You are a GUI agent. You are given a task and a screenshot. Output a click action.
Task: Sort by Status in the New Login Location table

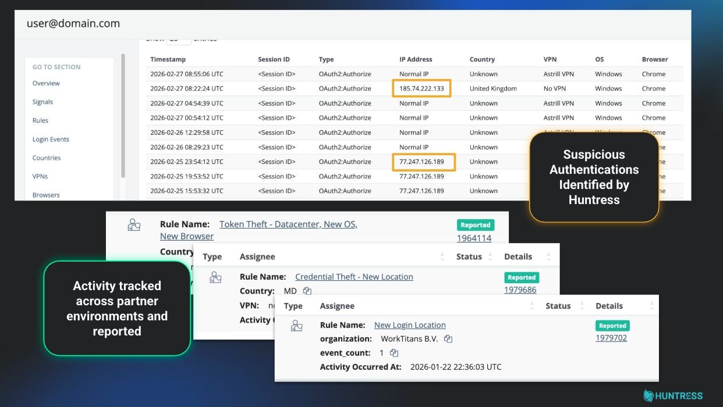pos(558,306)
